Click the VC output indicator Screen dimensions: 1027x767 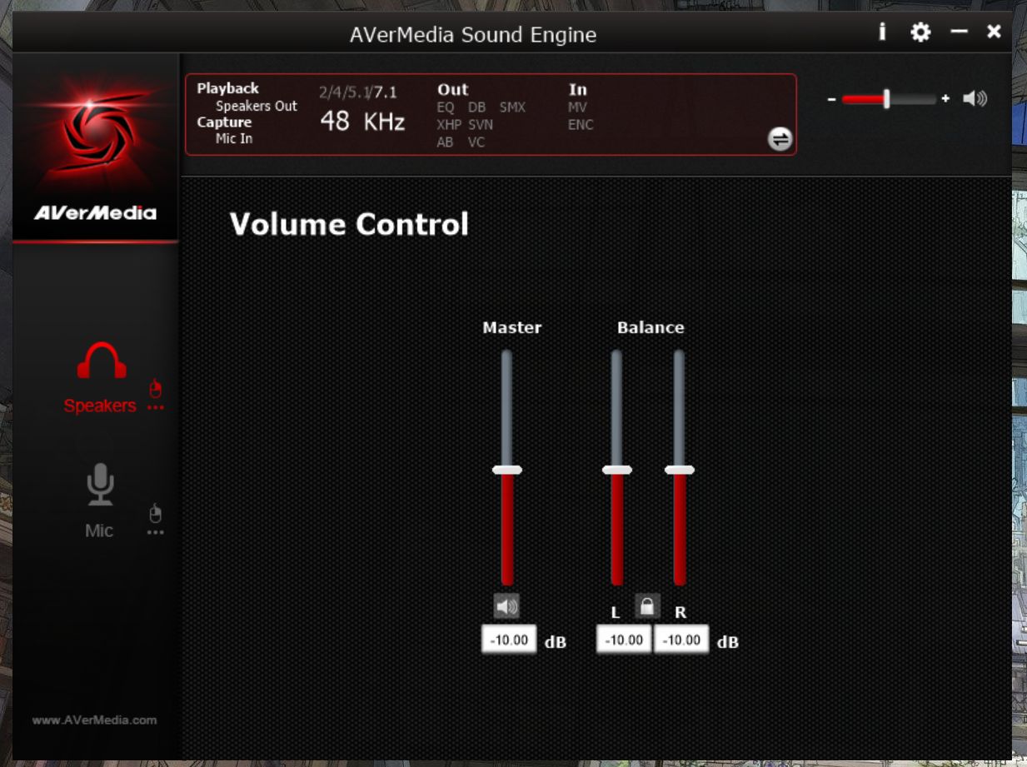[x=476, y=142]
